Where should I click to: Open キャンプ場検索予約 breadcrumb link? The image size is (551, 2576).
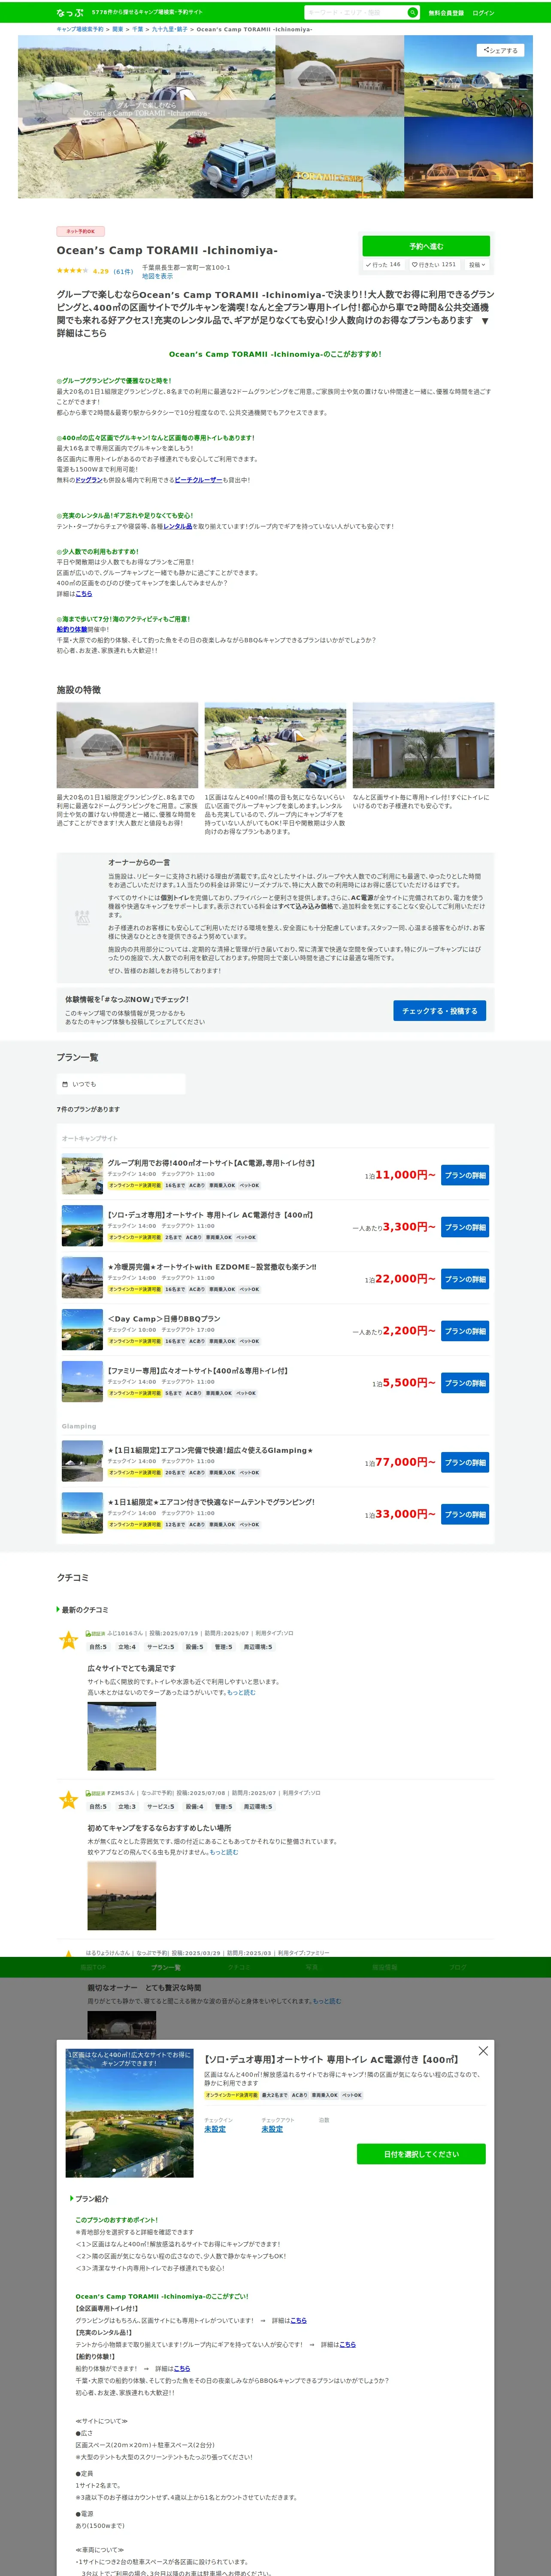(x=80, y=29)
